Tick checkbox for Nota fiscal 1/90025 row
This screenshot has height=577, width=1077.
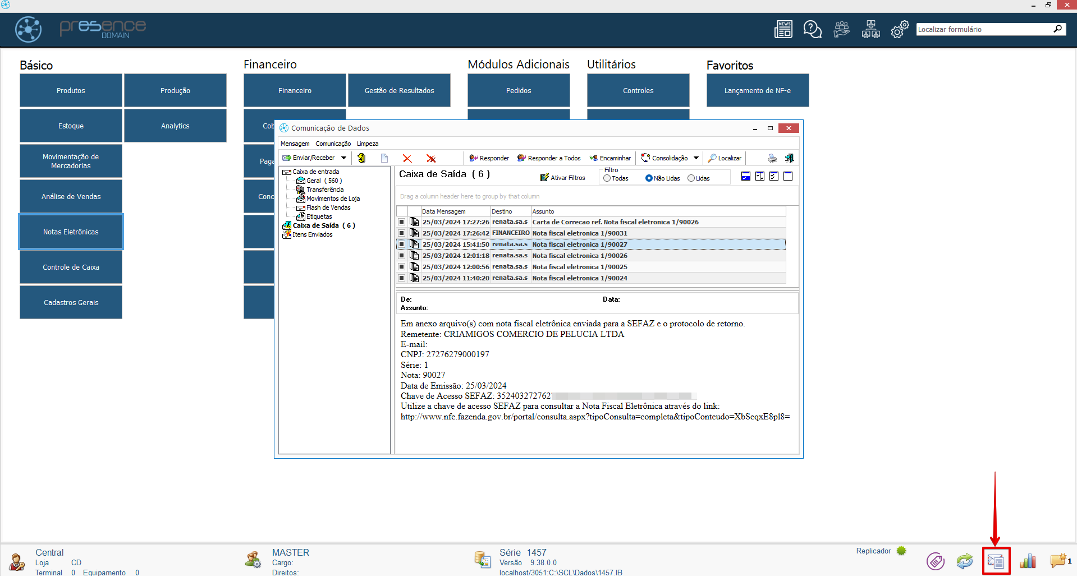coord(402,267)
